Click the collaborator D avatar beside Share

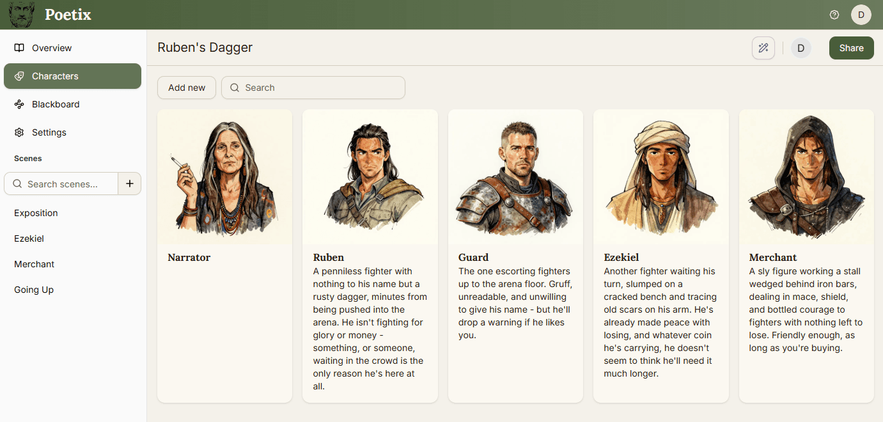point(801,48)
